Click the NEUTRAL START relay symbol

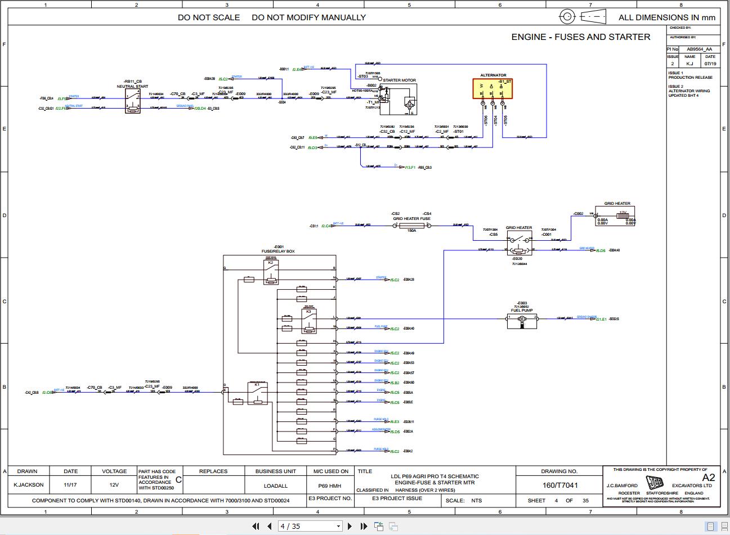point(133,101)
